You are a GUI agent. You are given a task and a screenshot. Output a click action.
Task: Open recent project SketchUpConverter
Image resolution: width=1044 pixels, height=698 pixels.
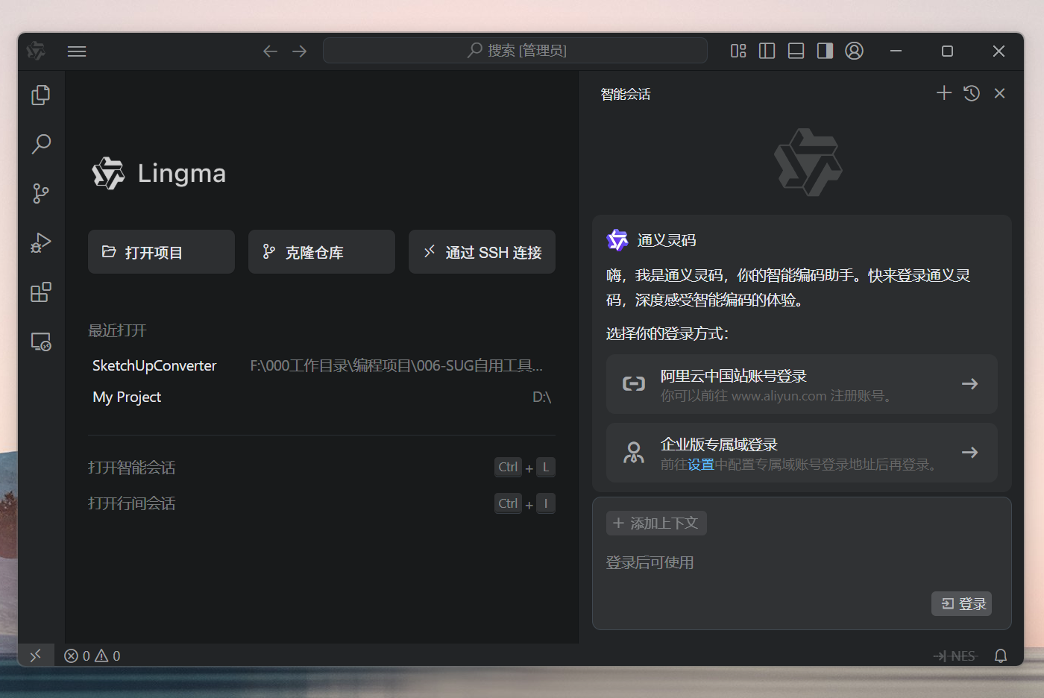point(154,365)
